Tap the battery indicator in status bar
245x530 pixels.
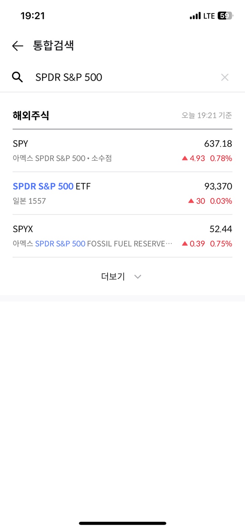(225, 16)
